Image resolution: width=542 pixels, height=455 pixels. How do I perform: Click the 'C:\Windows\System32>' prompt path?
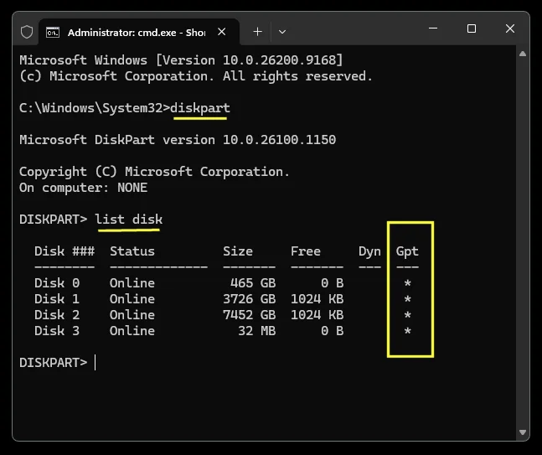(x=95, y=108)
